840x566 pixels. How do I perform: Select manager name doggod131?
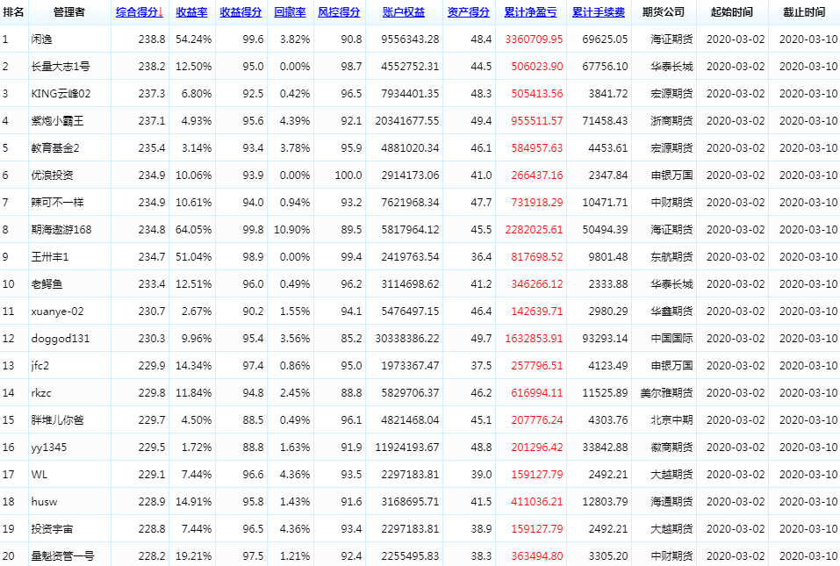tap(61, 339)
